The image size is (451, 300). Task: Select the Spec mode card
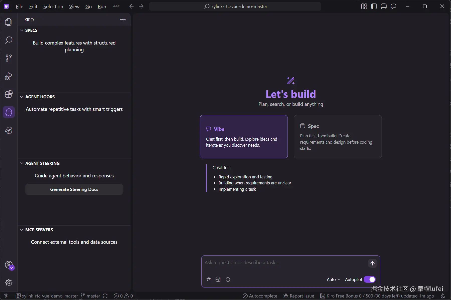point(338,137)
